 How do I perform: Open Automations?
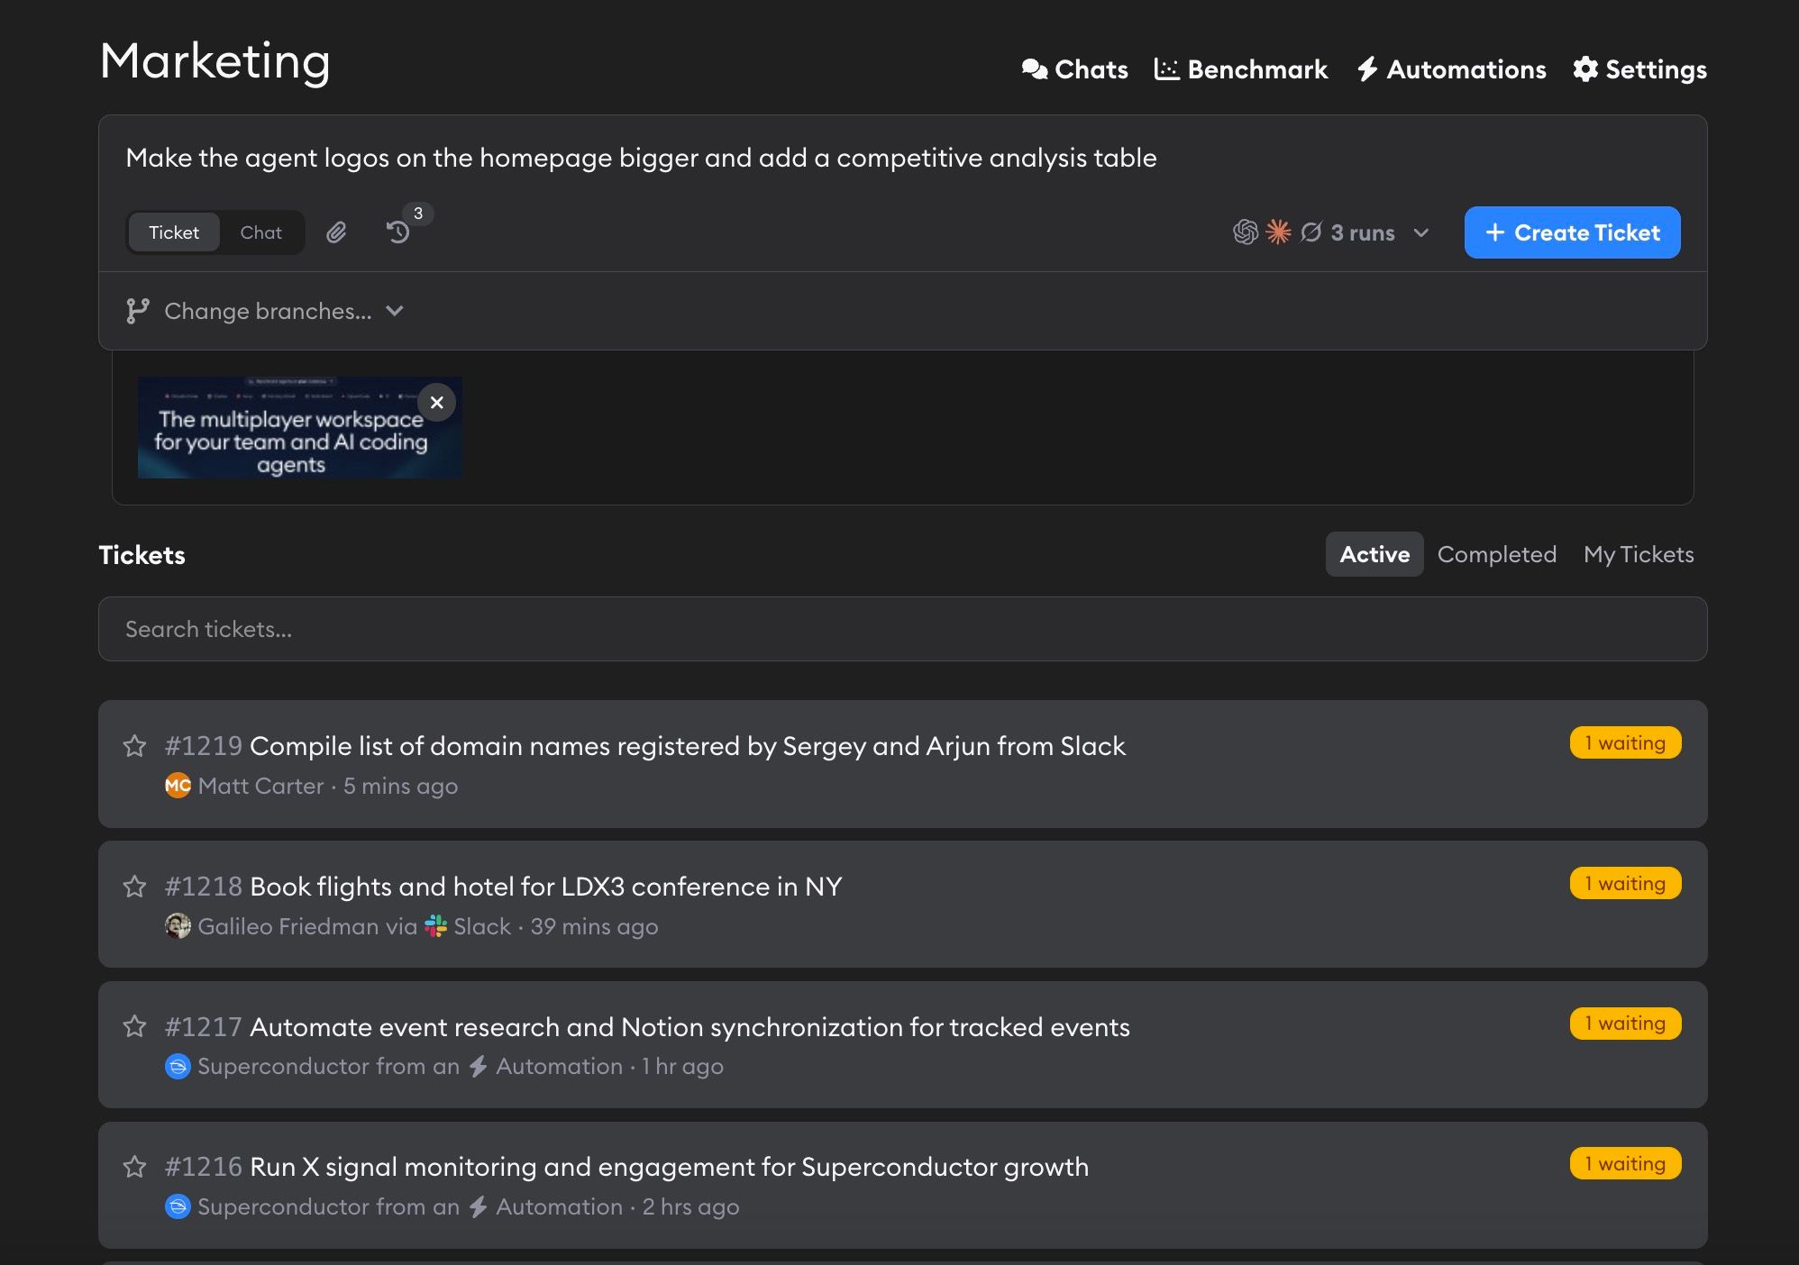coord(1451,69)
